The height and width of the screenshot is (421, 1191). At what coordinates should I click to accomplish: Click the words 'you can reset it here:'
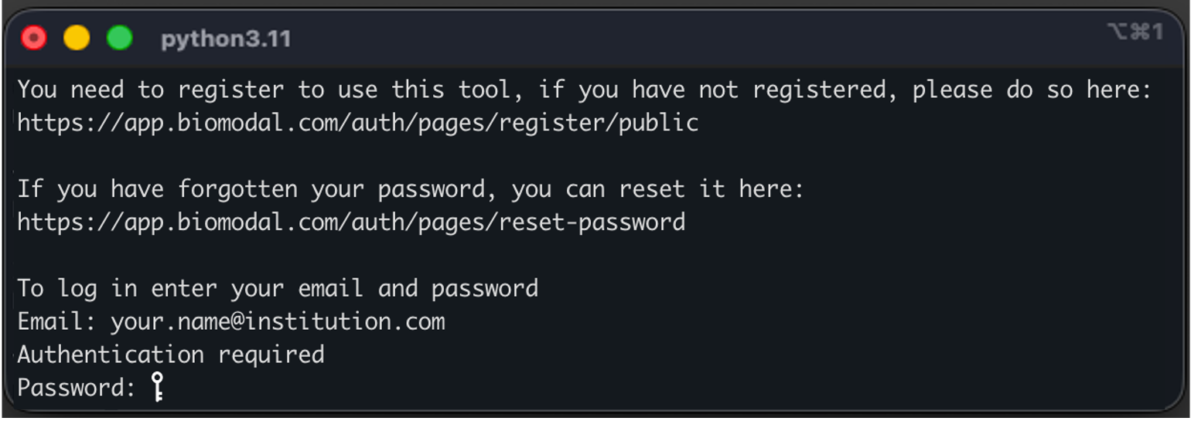657,189
